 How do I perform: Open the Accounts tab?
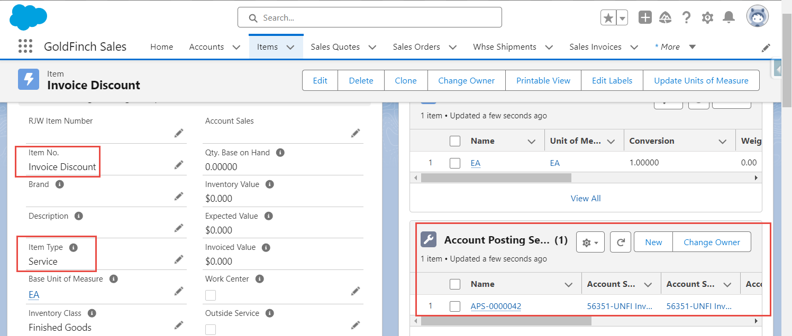(206, 47)
